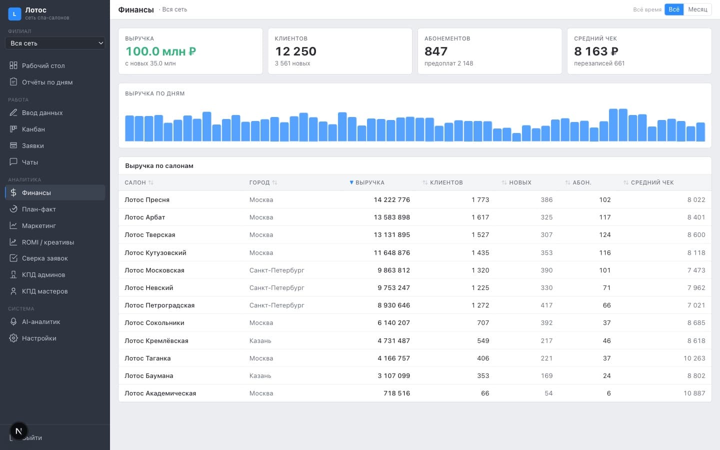Click the Маркетинг chart icon
This screenshot has width=720, height=450.
(13, 225)
